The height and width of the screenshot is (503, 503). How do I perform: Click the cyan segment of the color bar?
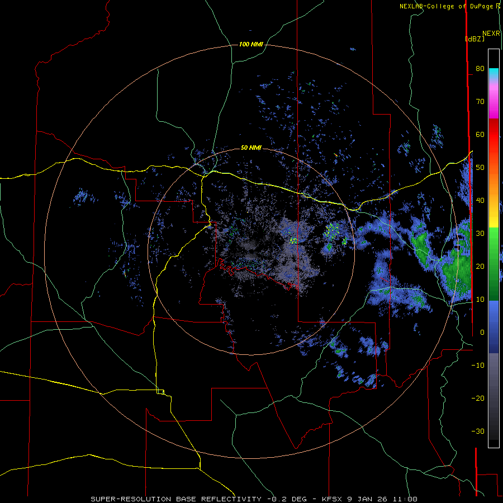coord(493,73)
